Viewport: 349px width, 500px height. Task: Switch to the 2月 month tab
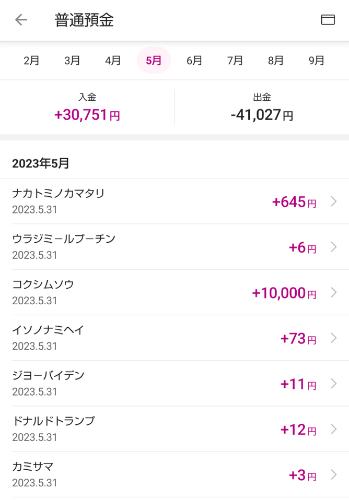[x=31, y=61]
